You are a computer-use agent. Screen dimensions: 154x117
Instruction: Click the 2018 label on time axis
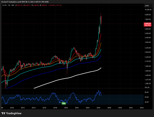point(55,108)
